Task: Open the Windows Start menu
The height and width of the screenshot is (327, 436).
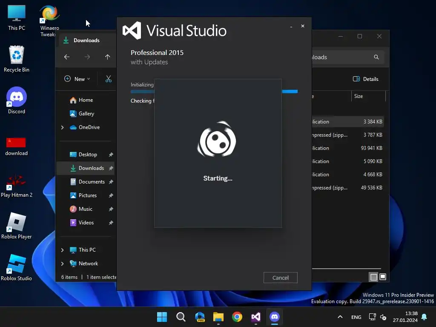Action: click(162, 317)
